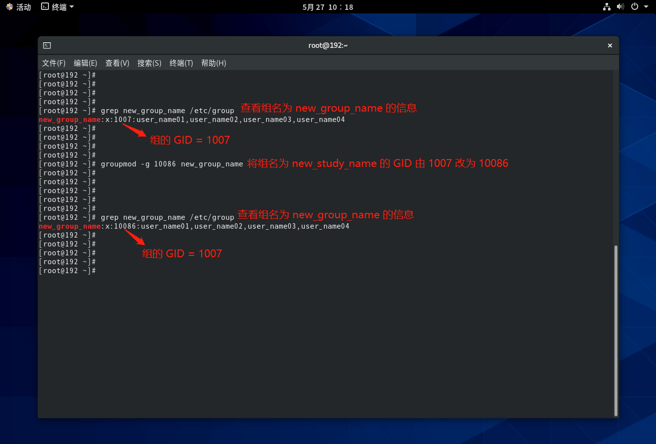
Task: Click the power icon in top bar
Action: 634,7
